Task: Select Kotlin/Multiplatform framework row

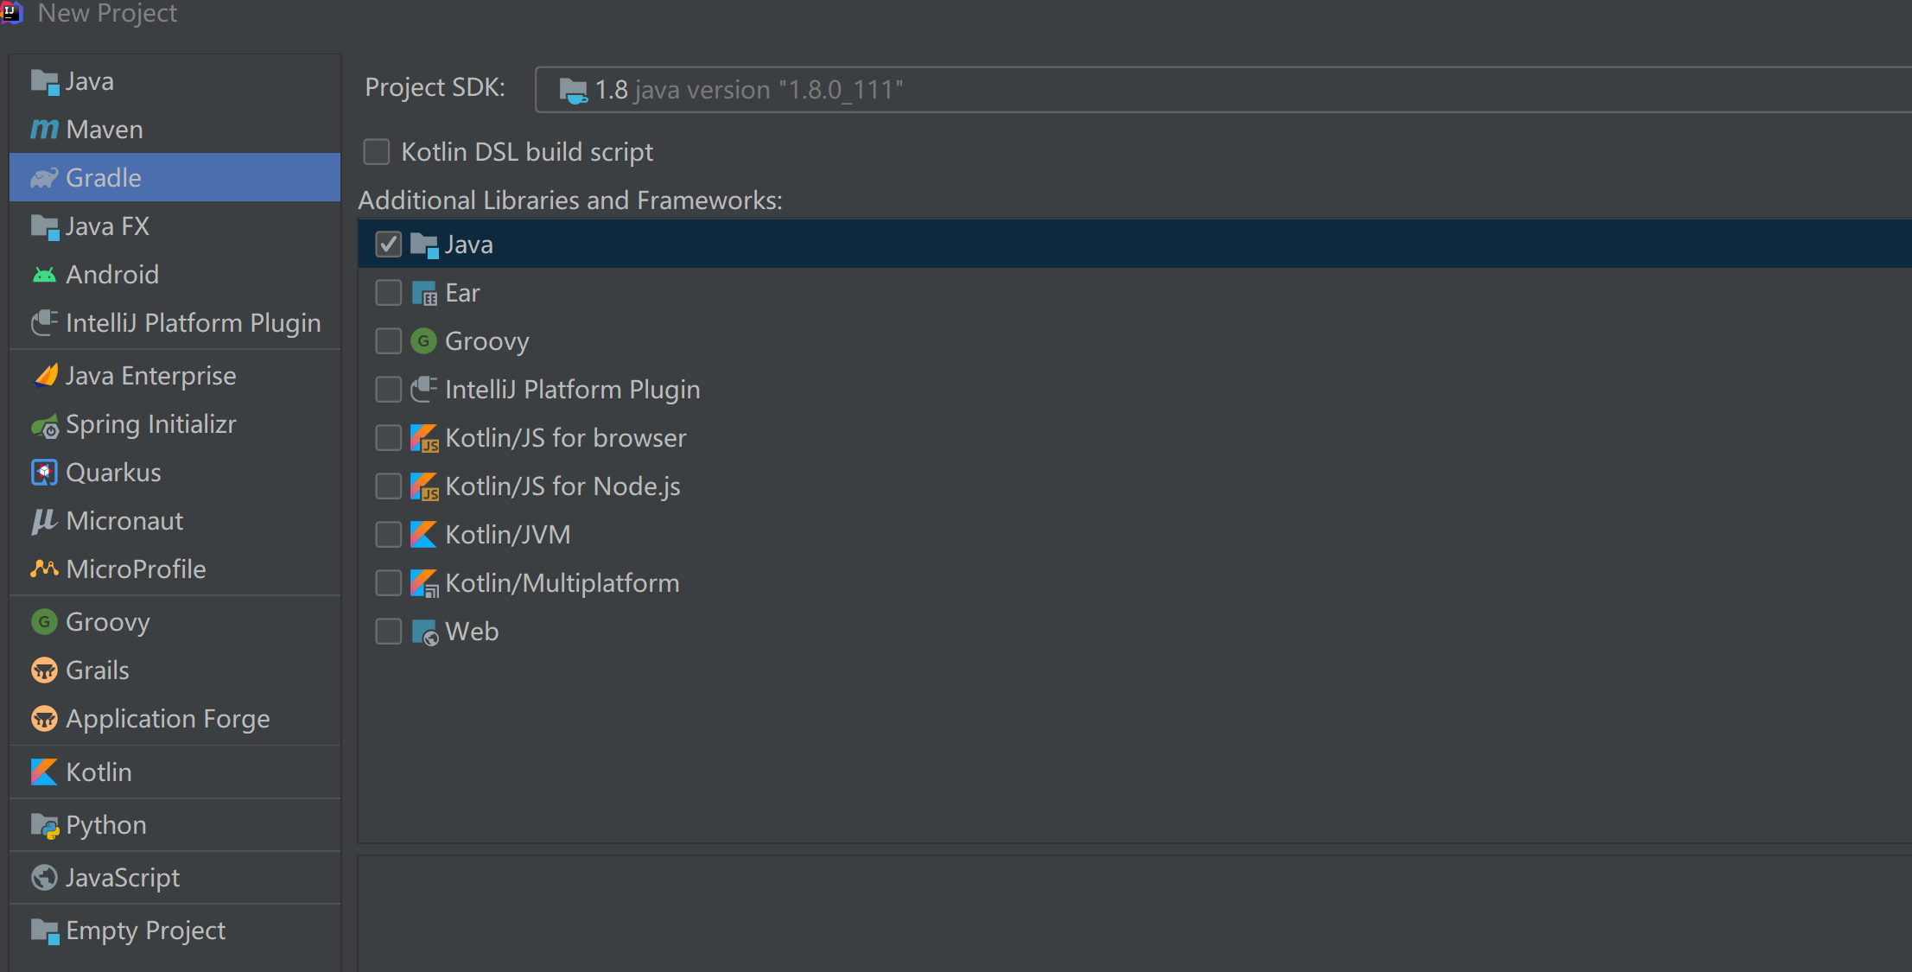Action: pos(562,583)
